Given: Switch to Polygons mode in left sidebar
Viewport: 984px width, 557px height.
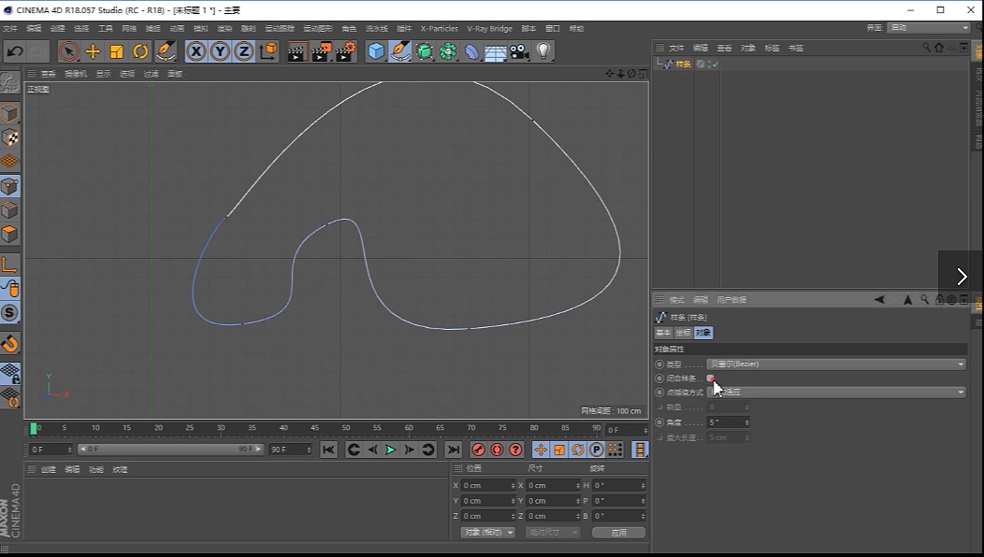Looking at the screenshot, I should tap(9, 235).
